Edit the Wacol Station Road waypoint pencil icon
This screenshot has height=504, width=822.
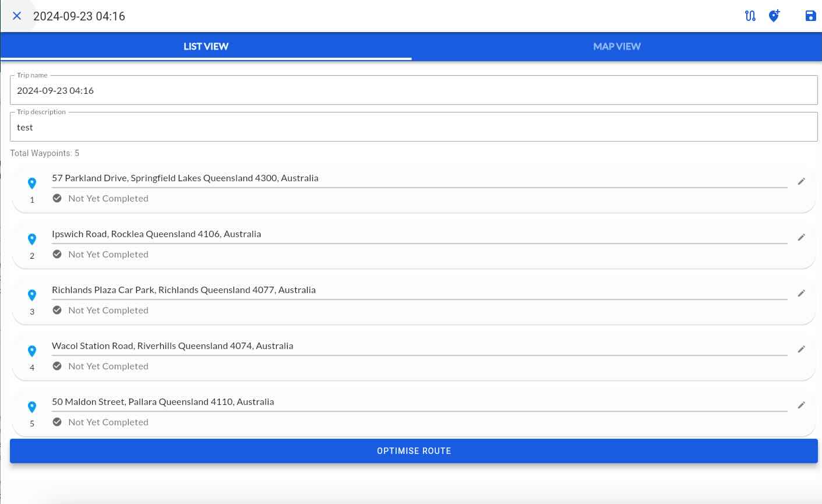click(x=802, y=349)
